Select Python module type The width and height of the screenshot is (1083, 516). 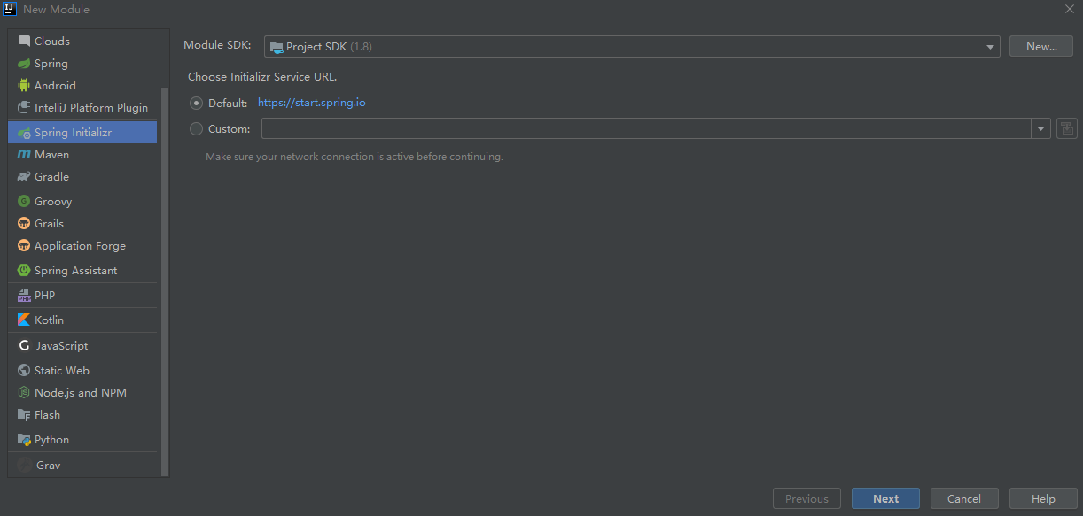[x=82, y=440]
